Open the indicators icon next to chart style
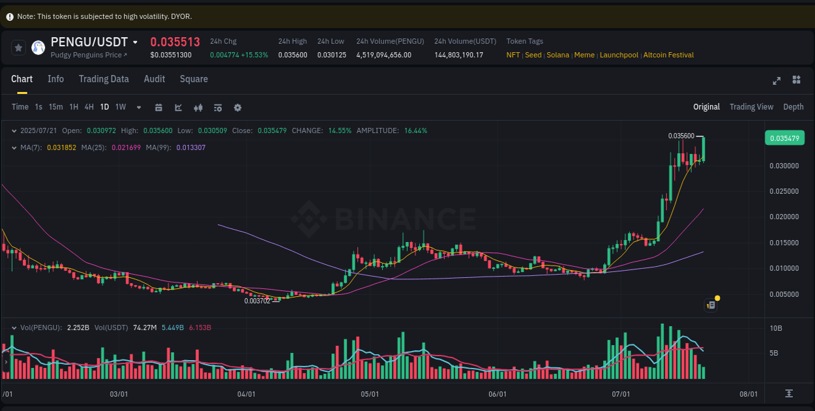 click(x=198, y=107)
